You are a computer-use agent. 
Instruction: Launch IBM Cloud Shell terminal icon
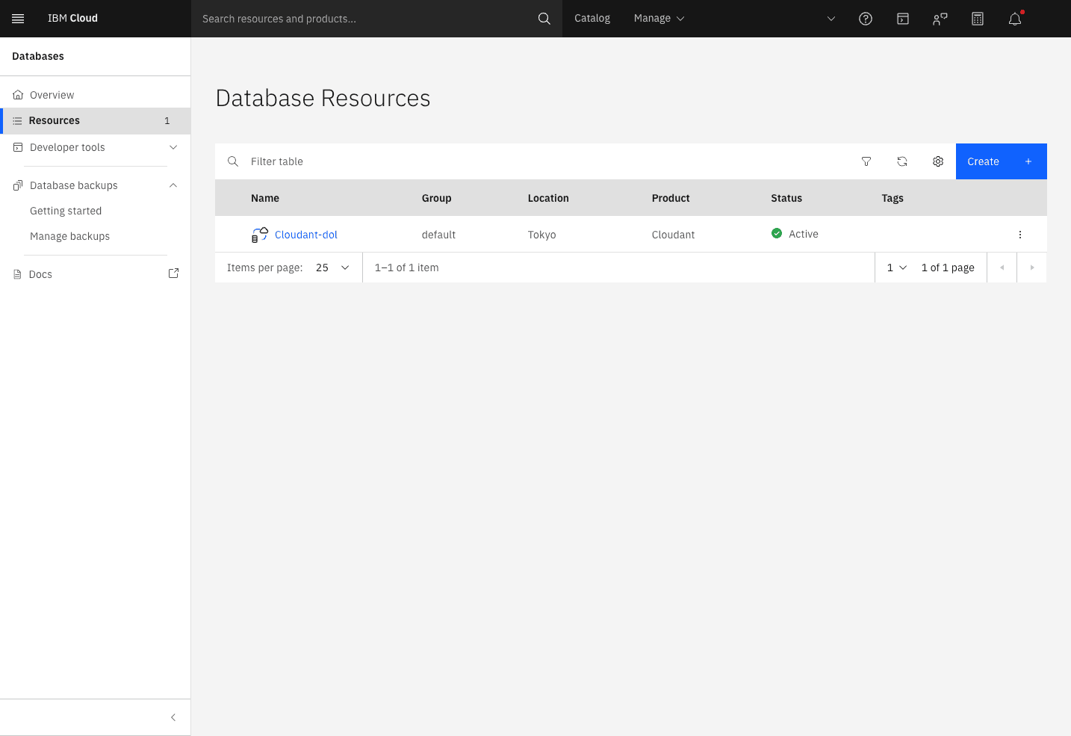[x=903, y=19]
